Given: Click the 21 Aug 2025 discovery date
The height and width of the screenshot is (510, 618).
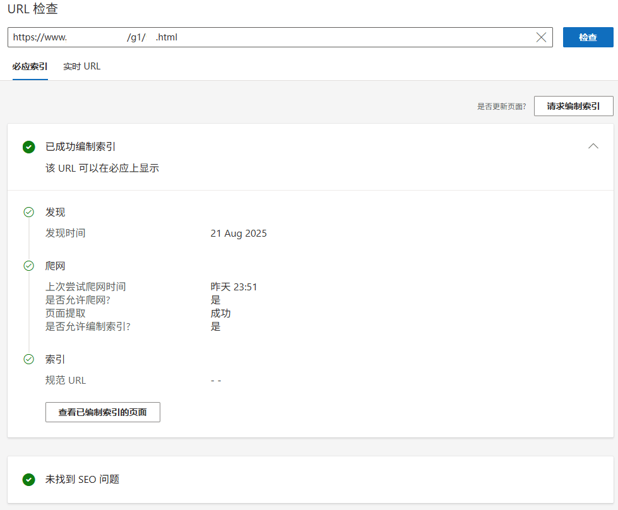Looking at the screenshot, I should click(239, 234).
